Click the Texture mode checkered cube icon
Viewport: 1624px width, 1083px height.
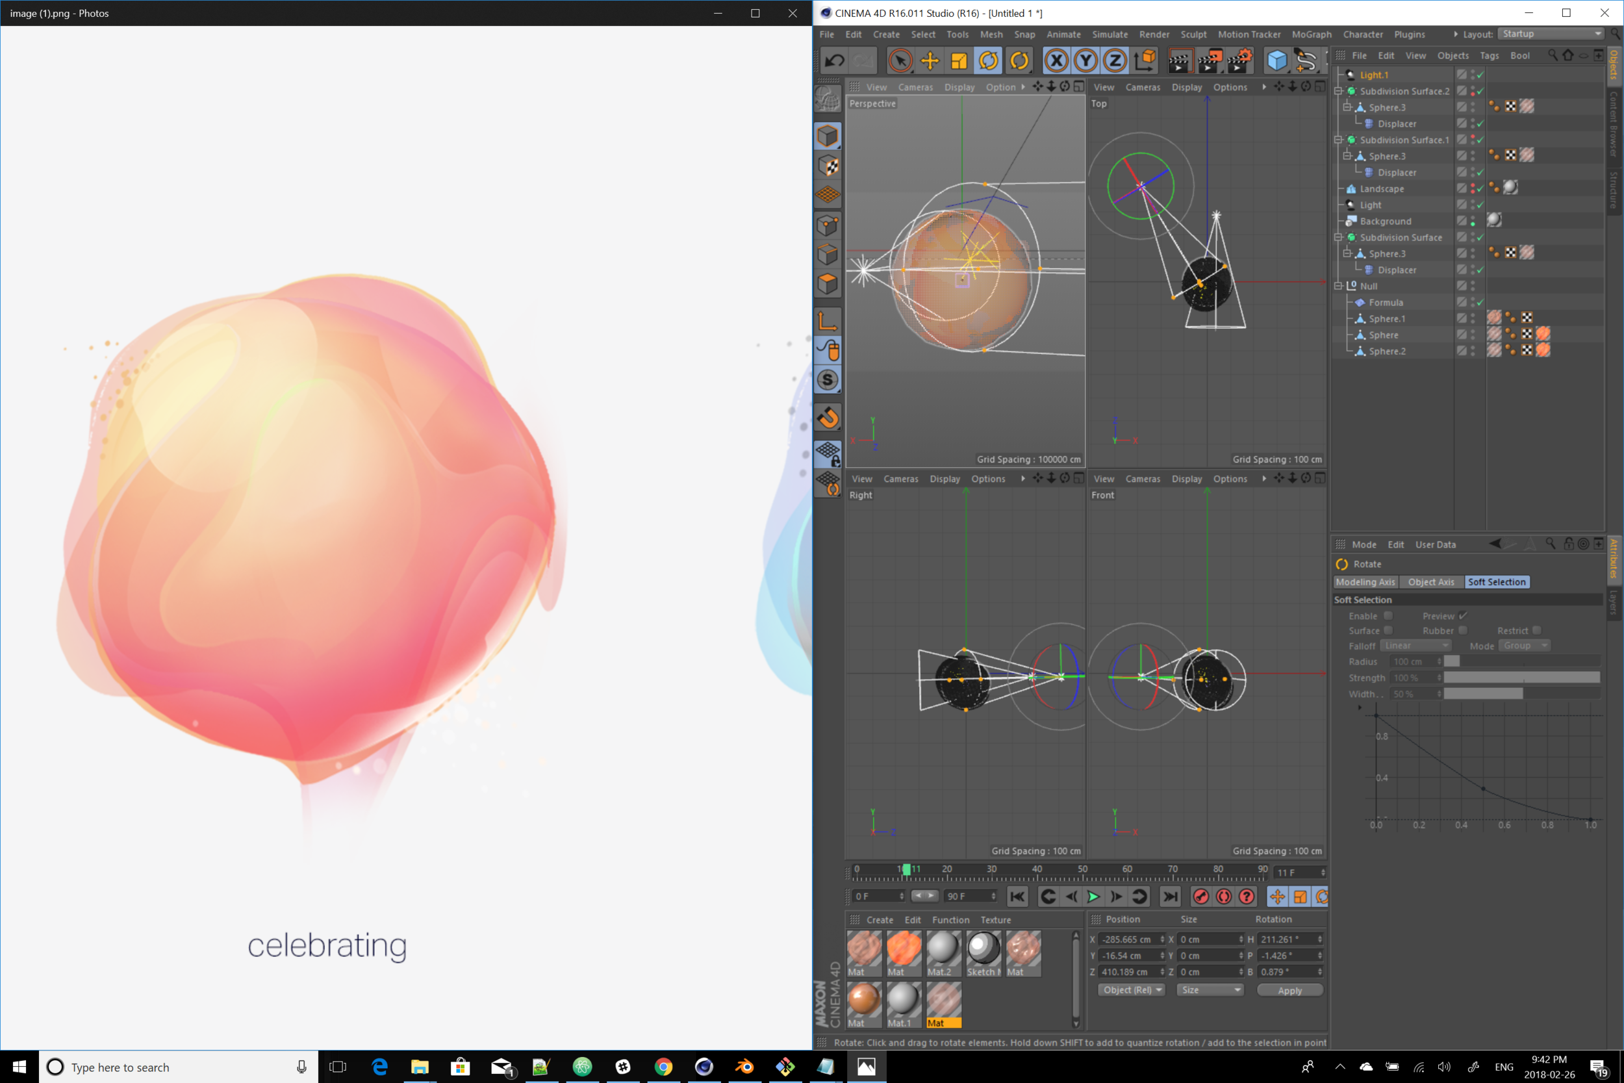[827, 166]
